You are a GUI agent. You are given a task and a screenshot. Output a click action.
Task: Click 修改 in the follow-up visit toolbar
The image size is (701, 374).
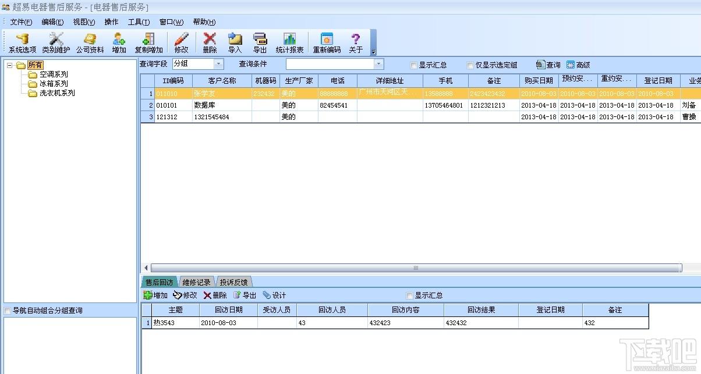pos(185,295)
